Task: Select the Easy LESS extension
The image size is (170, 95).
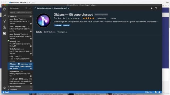Action: (20, 59)
